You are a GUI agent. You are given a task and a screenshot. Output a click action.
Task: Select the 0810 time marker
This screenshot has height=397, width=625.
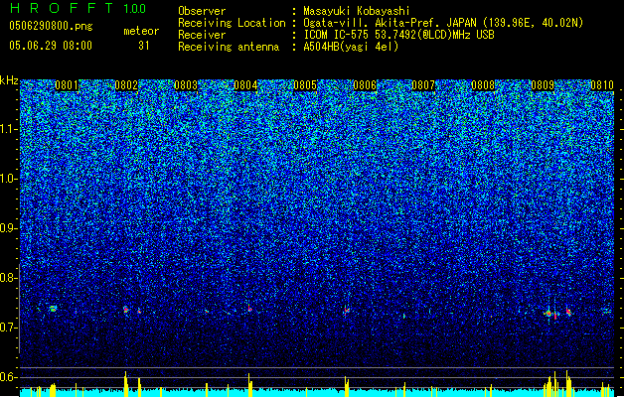(x=602, y=85)
